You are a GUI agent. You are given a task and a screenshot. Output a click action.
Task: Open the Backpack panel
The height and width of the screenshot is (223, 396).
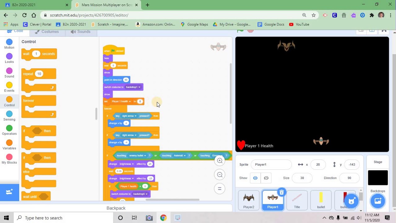[116, 208]
